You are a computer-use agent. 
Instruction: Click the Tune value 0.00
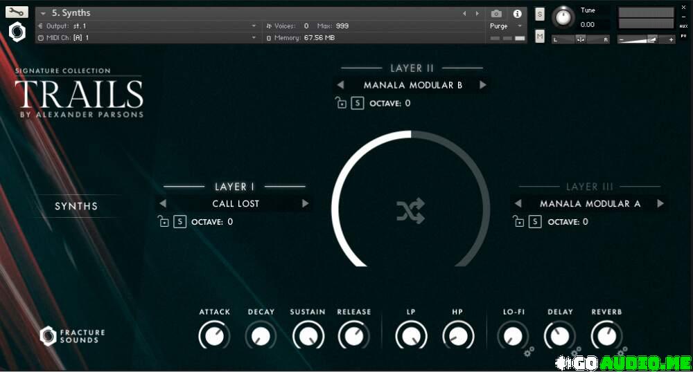588,25
